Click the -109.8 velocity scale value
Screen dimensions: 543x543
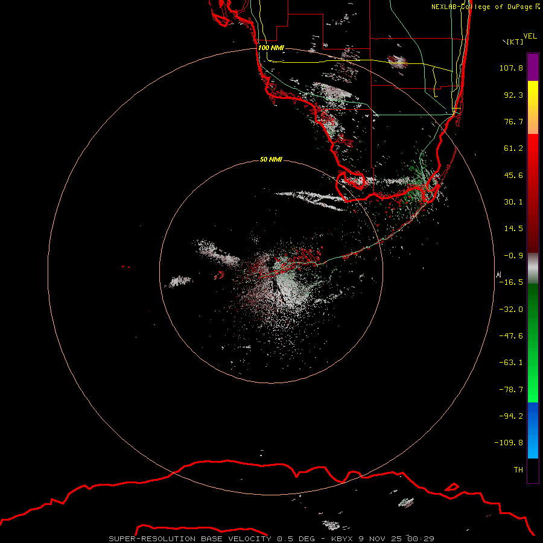(509, 443)
